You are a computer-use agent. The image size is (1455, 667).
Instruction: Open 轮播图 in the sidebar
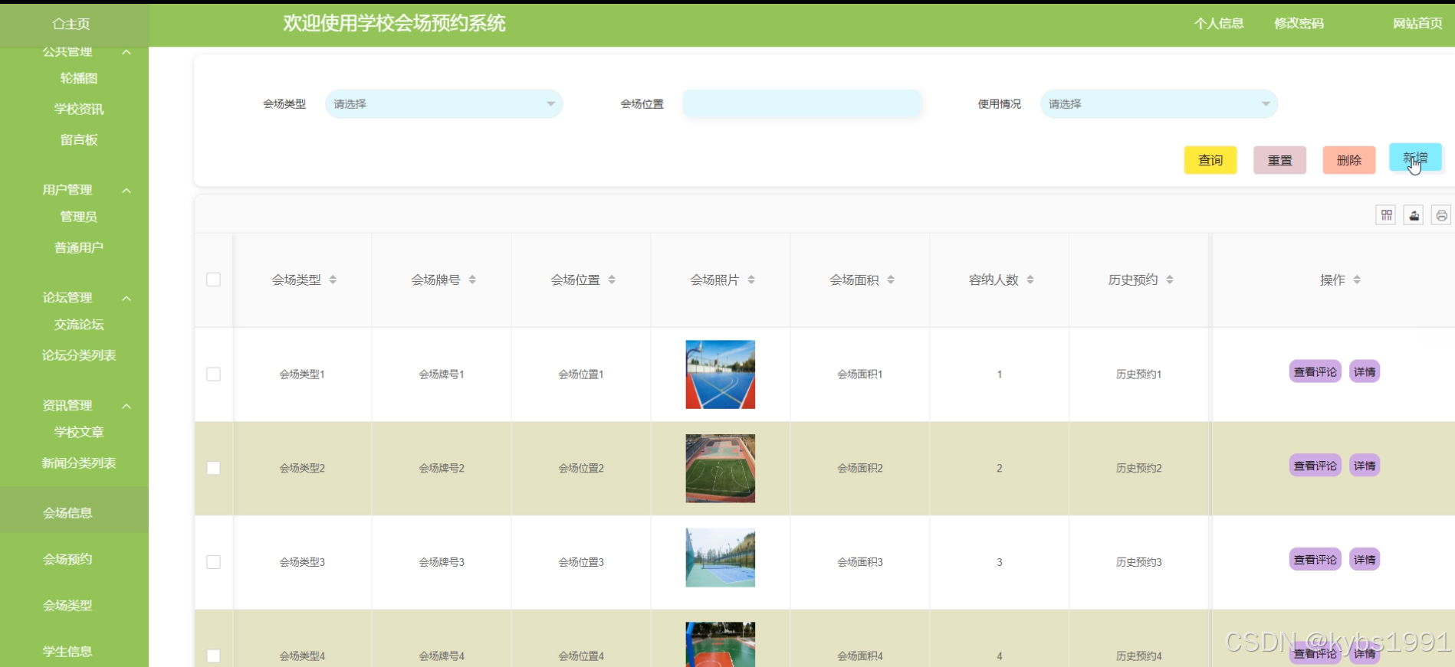pyautogui.click(x=79, y=78)
